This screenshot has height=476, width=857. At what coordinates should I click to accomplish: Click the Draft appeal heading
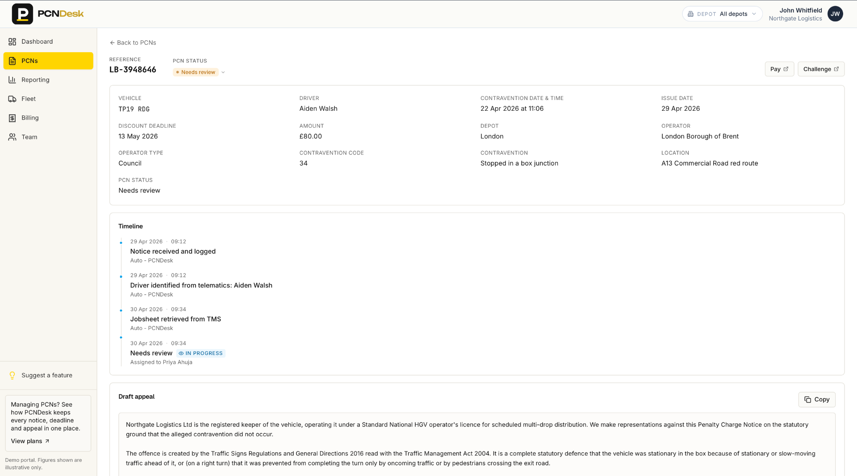(137, 397)
